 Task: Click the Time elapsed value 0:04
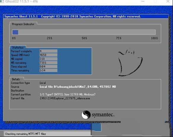[x=49, y=66]
